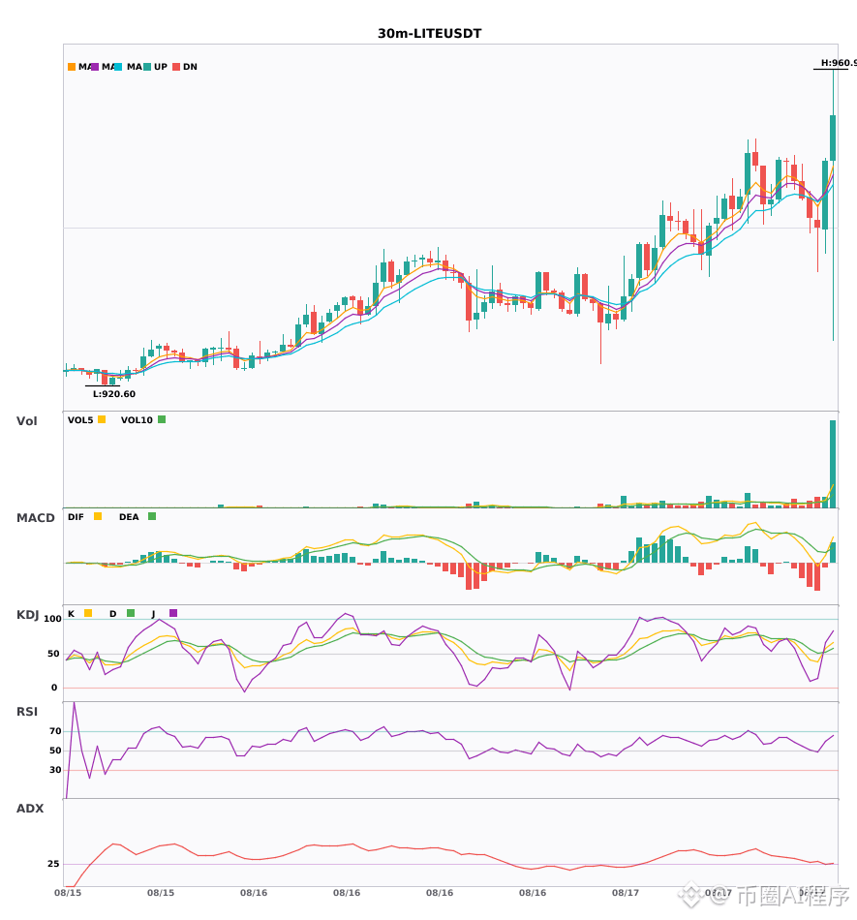This screenshot has height=920, width=857.
Task: Click the DEA legend text
Action: pos(129,517)
